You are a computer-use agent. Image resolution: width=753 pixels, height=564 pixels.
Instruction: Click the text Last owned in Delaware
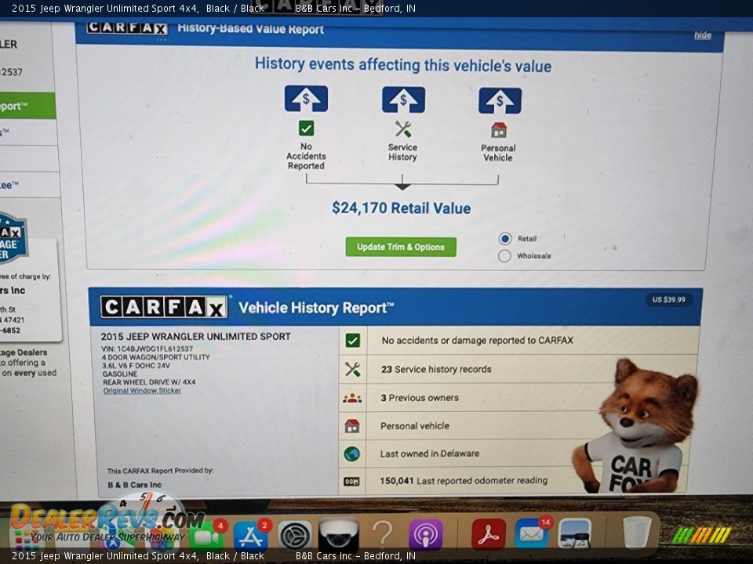(429, 454)
